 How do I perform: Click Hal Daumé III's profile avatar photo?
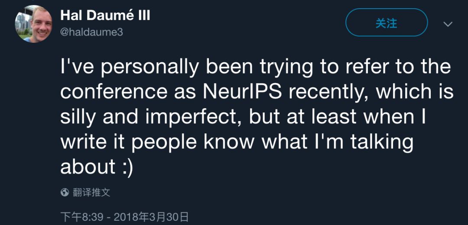(33, 24)
